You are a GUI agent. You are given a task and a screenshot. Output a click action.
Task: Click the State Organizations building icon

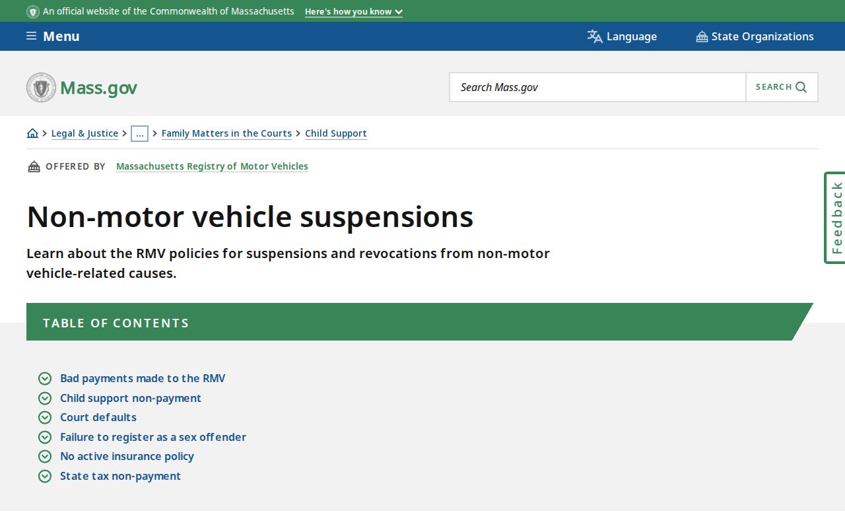tap(702, 36)
